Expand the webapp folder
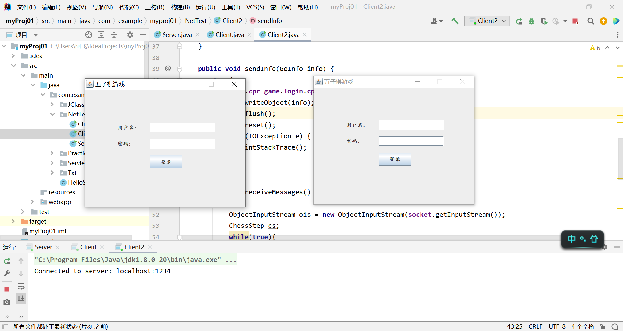Viewport: 623px width, 331px height. 32,202
